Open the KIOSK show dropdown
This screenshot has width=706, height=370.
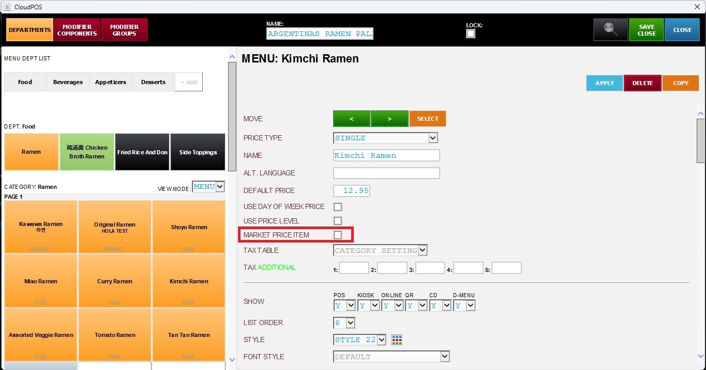coord(368,305)
